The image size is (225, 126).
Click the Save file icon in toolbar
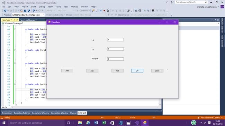tap(25, 11)
